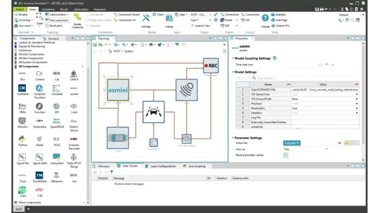Expand the Full path dropdown
This screenshot has height=213, width=379.
pos(292,143)
